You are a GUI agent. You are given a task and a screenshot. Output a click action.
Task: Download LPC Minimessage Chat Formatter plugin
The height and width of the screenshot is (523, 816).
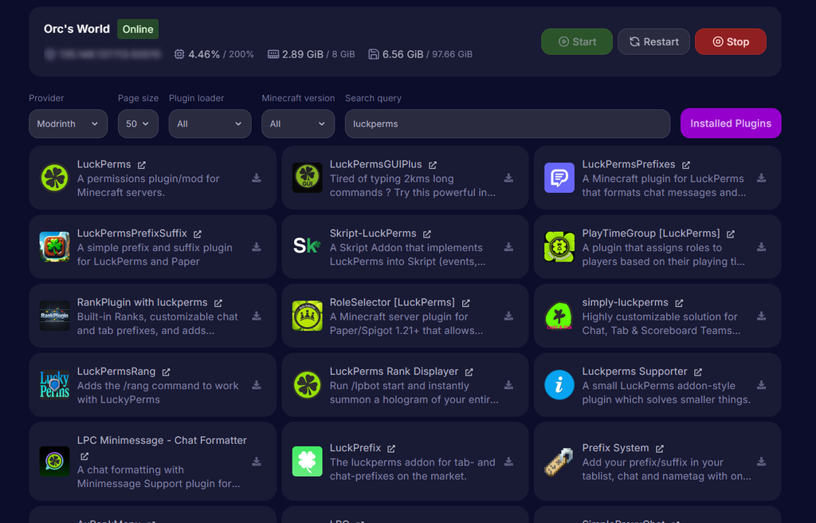(x=257, y=462)
